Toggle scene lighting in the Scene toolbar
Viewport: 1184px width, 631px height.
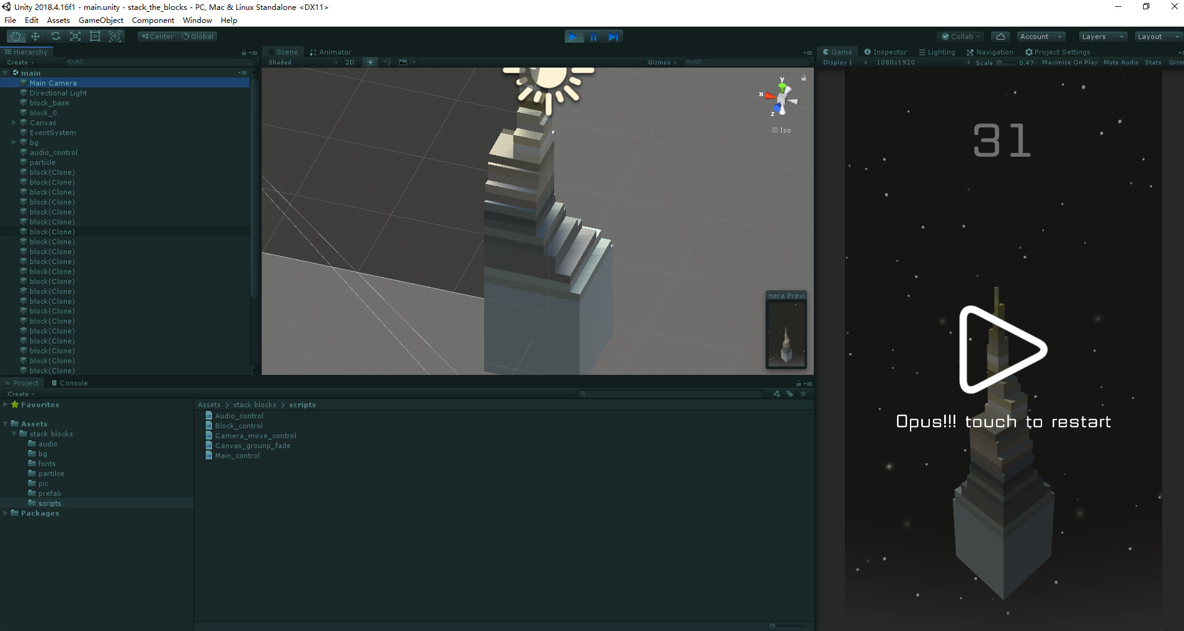[370, 62]
